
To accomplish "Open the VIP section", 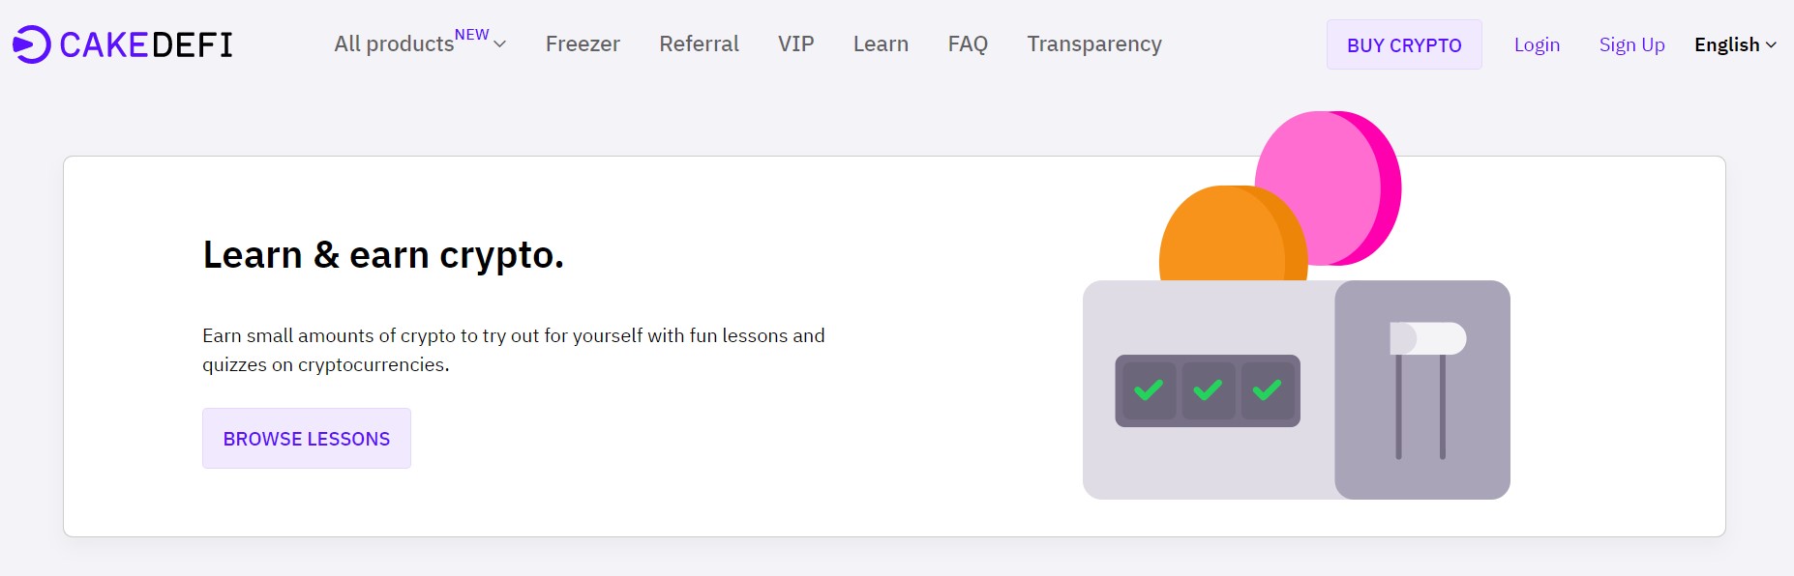I will pyautogui.click(x=796, y=43).
